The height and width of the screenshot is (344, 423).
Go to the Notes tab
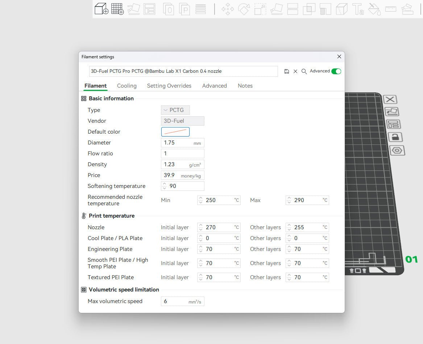(x=245, y=86)
